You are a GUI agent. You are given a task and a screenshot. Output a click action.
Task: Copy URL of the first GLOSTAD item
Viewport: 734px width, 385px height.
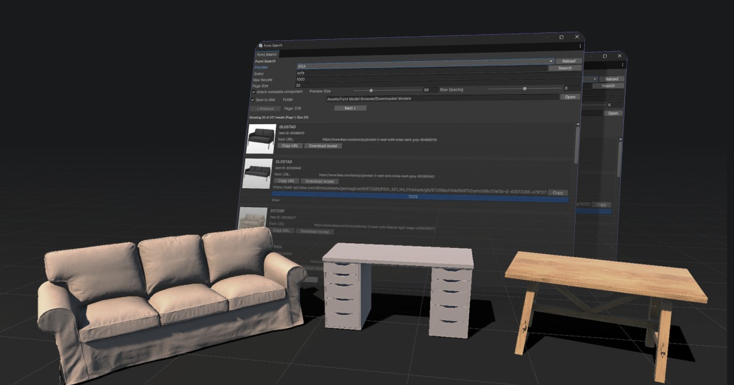289,145
